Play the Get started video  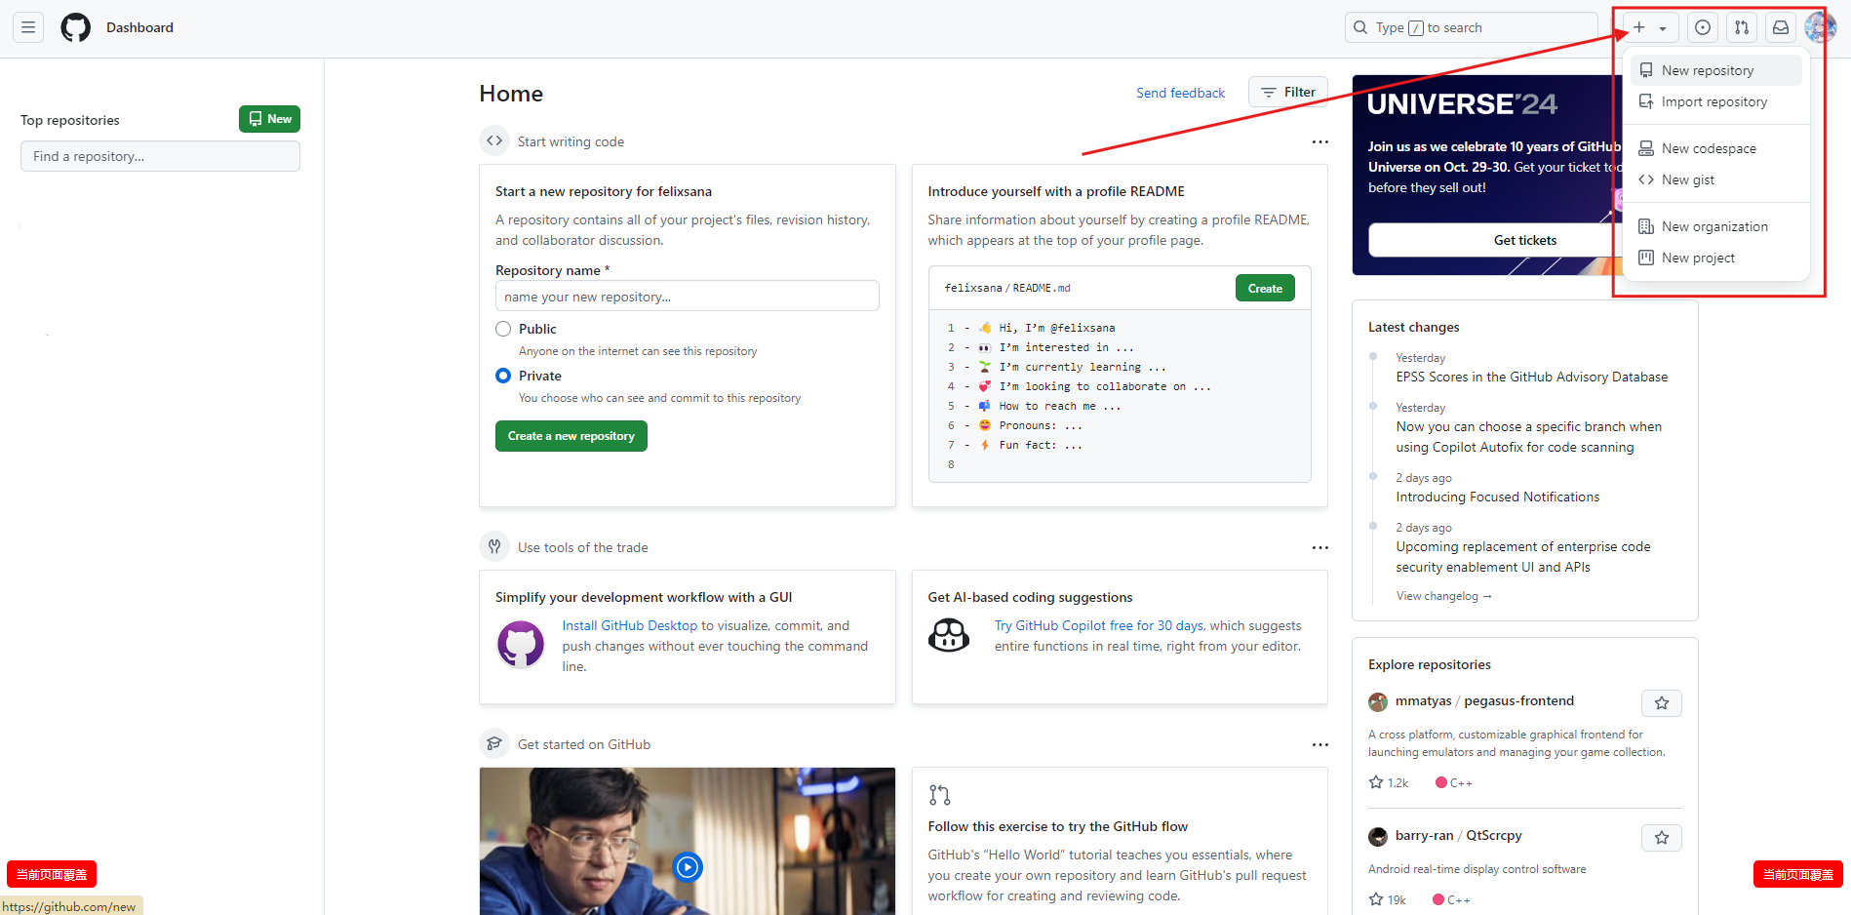(x=688, y=866)
